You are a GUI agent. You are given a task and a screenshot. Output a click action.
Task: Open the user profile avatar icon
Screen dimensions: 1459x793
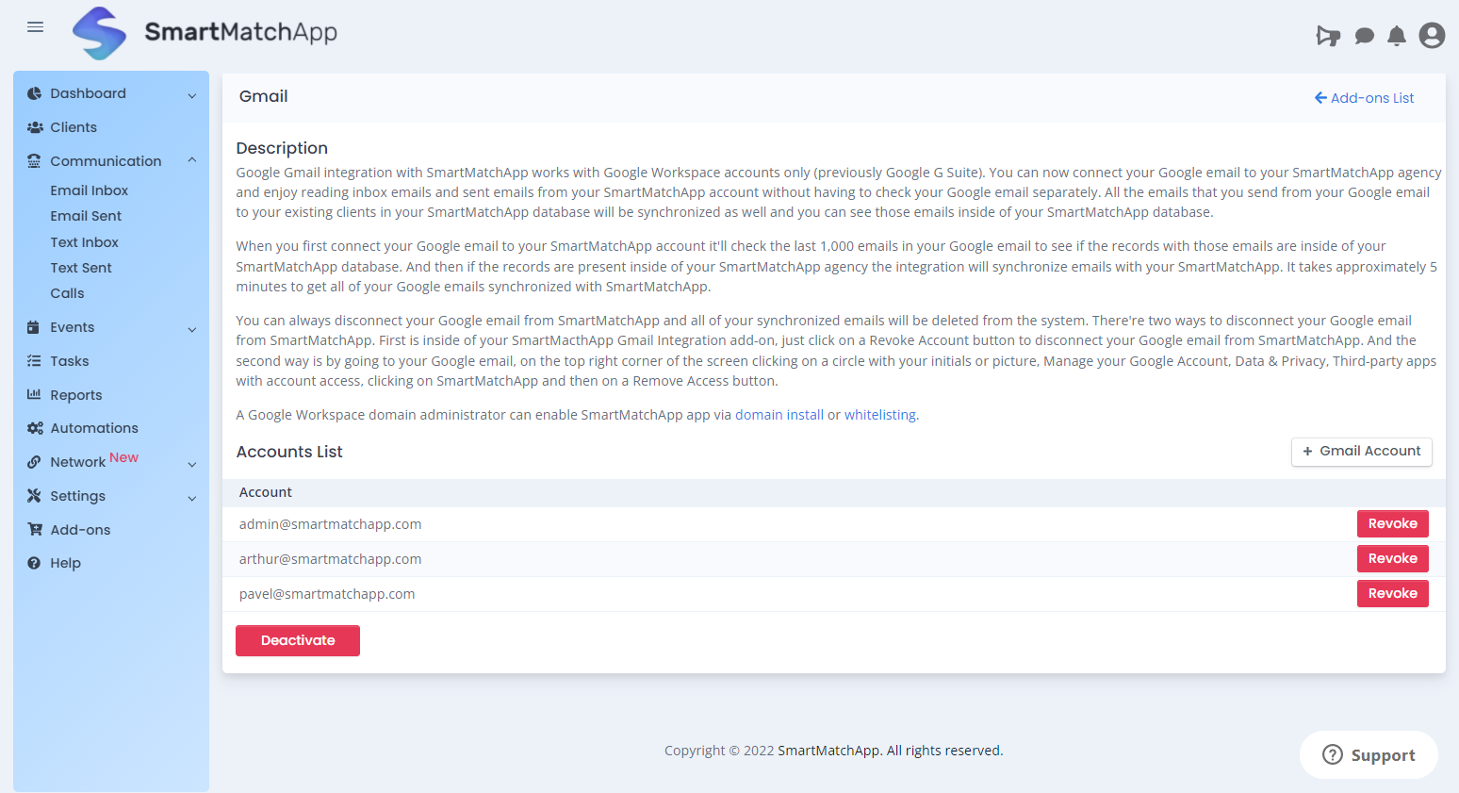(x=1432, y=36)
